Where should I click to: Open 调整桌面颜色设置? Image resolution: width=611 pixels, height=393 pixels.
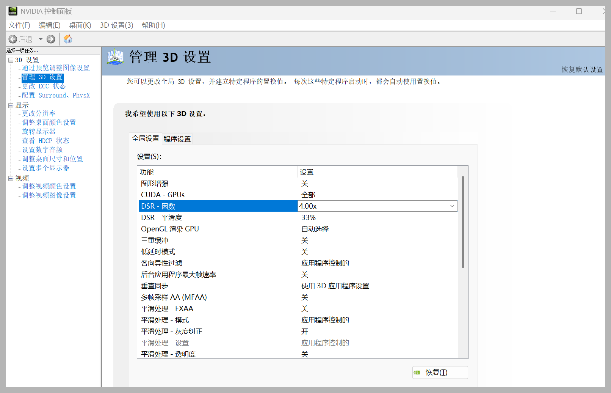[x=49, y=123]
